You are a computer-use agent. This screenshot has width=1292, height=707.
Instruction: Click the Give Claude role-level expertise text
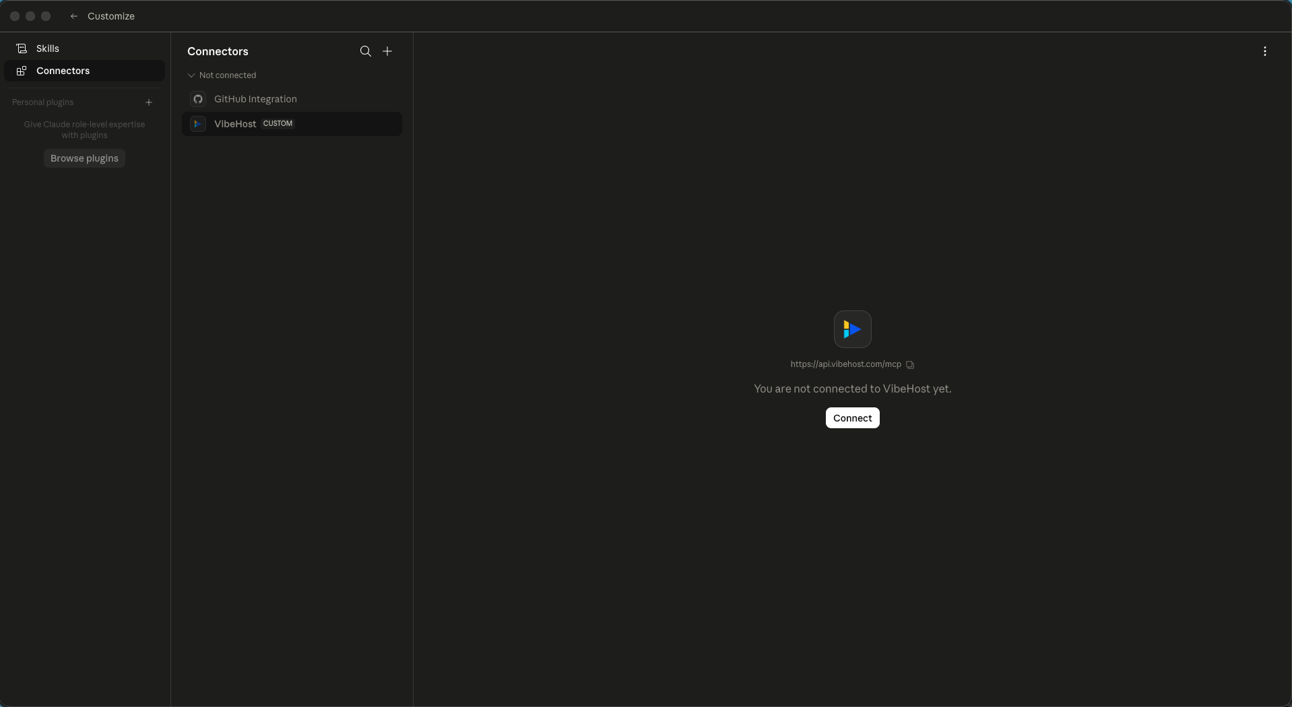coord(84,130)
